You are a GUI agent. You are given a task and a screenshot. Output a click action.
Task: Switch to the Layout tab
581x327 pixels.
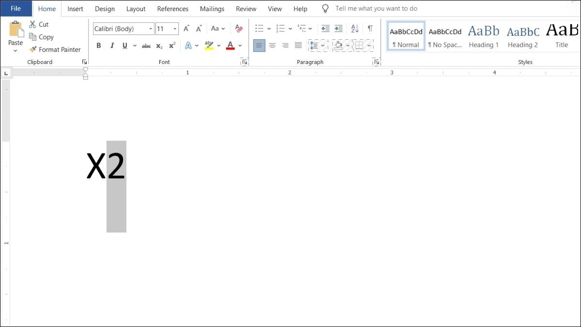tap(136, 9)
